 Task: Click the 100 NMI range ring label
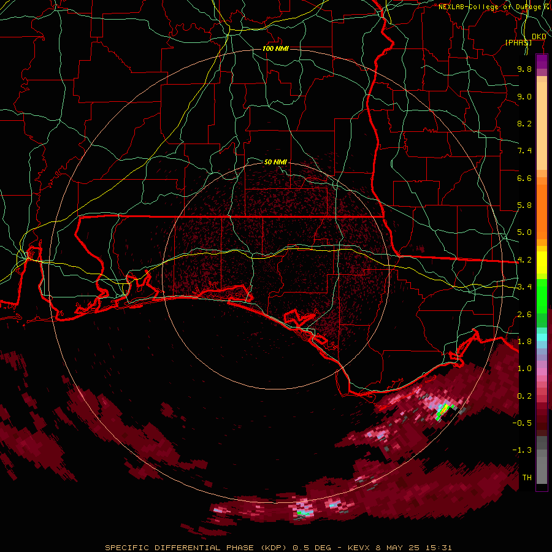[275, 48]
